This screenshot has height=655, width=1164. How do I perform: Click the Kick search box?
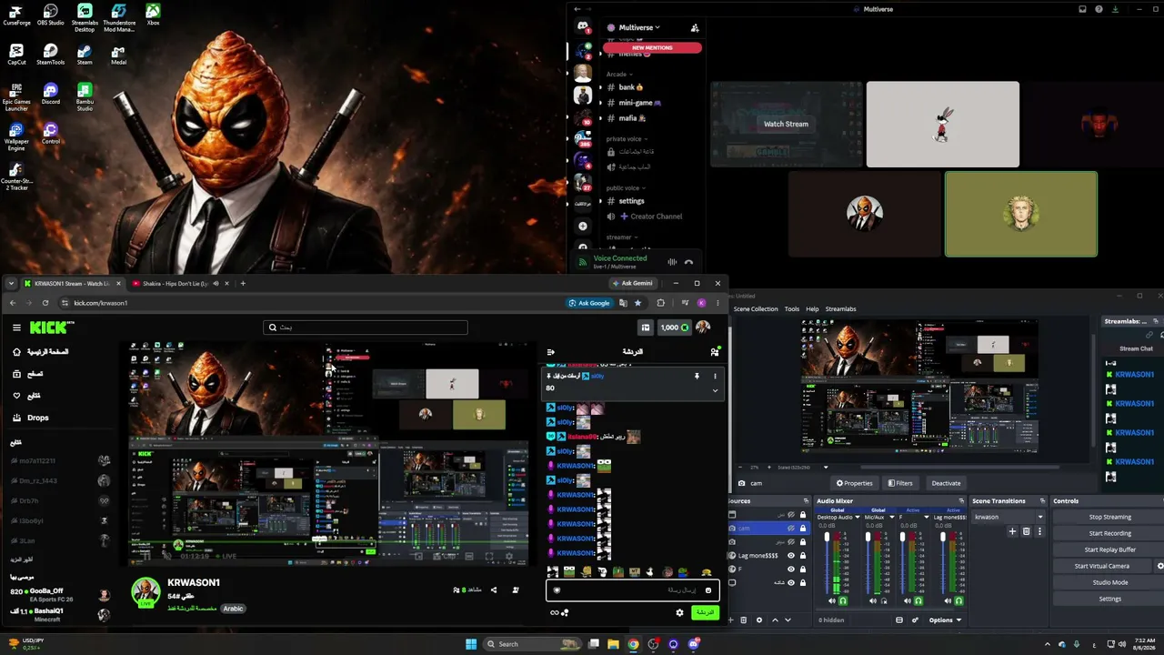pos(366,327)
